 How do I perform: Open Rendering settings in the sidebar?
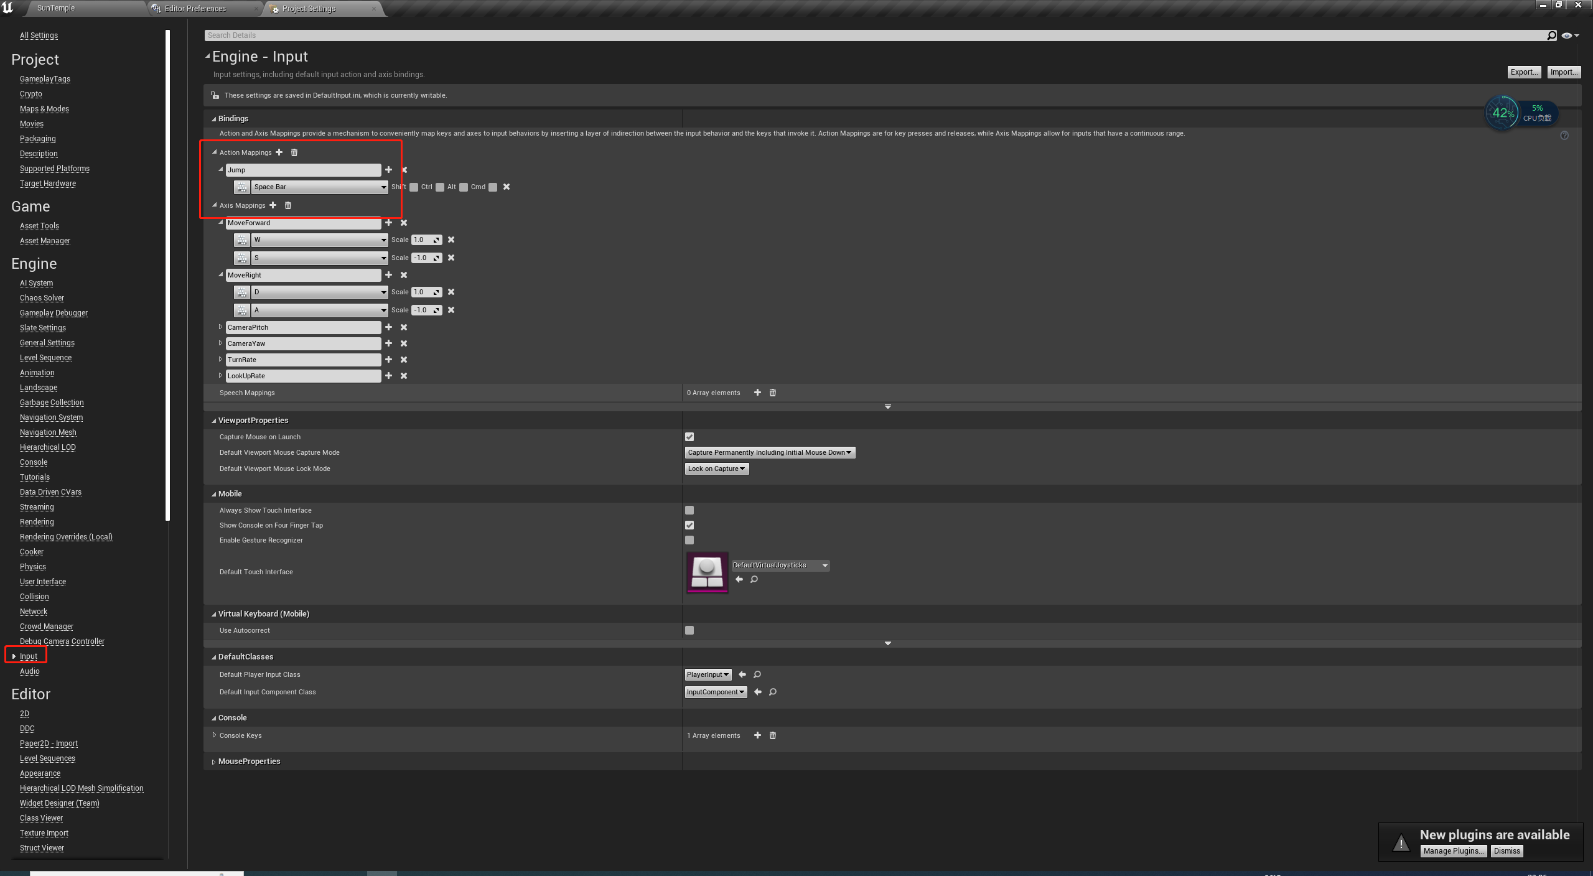(37, 522)
